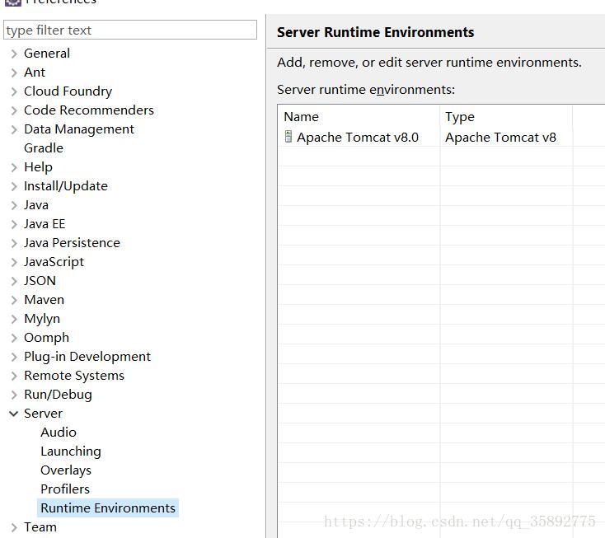Click the Type column header
This screenshot has width=605, height=538.
tap(506, 116)
